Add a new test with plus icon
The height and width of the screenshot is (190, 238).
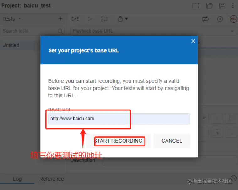[60, 19]
